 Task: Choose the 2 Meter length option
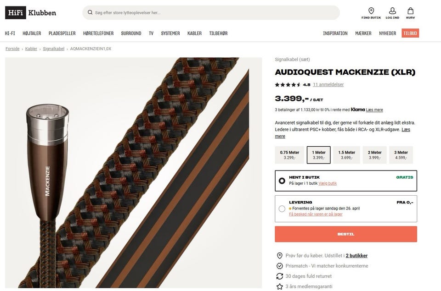375,155
